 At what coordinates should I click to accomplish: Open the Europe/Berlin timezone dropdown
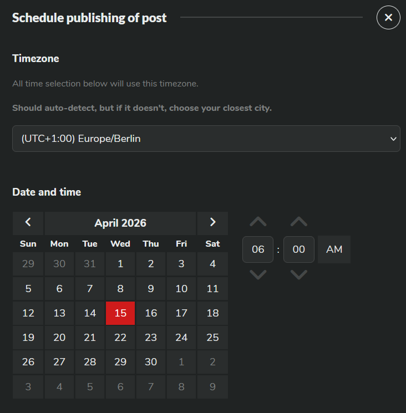tap(206, 139)
